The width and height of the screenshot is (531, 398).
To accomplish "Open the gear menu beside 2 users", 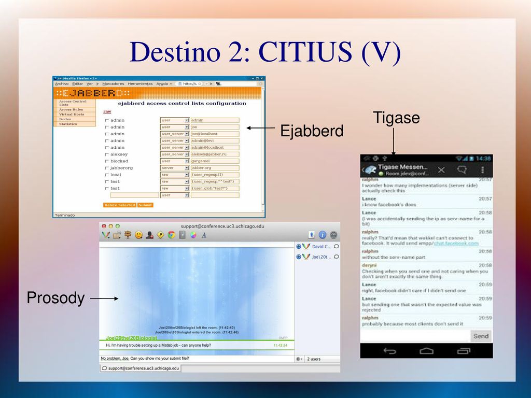I will [x=299, y=359].
